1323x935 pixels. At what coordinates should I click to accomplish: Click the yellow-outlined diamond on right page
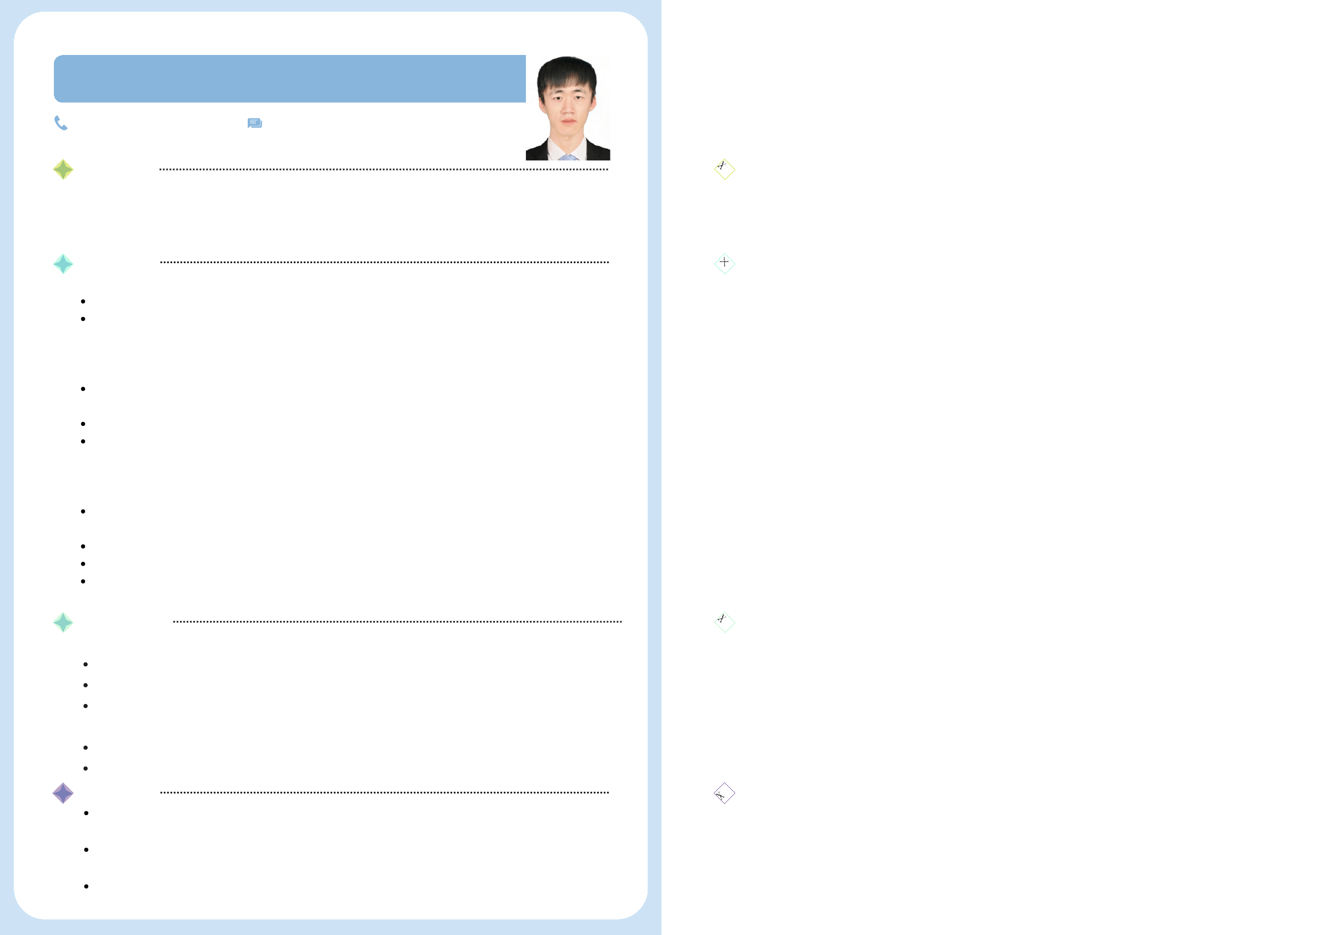724,169
